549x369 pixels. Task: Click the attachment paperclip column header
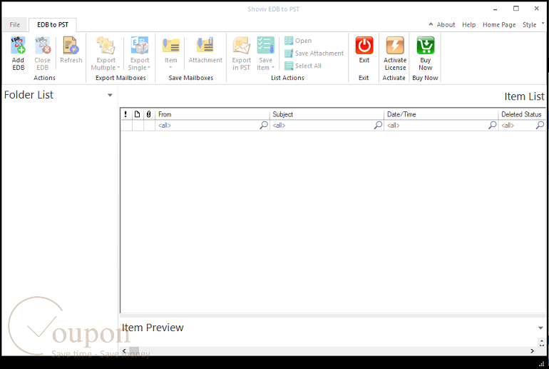coord(149,114)
